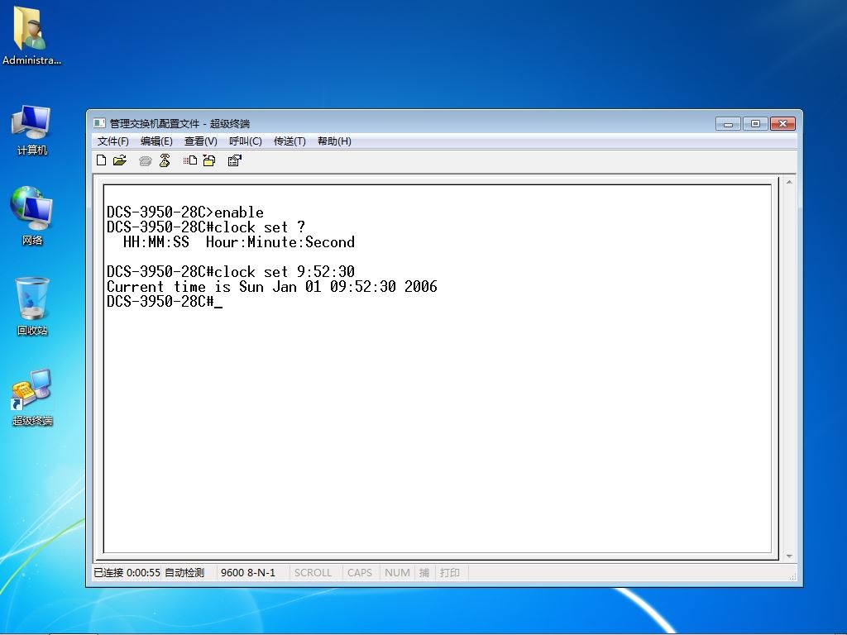Image resolution: width=847 pixels, height=635 pixels.
Task: Open the 呼叫(C) menu
Action: (x=245, y=141)
